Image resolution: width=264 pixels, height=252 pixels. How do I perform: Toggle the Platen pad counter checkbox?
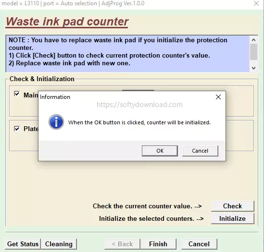[x=17, y=129]
